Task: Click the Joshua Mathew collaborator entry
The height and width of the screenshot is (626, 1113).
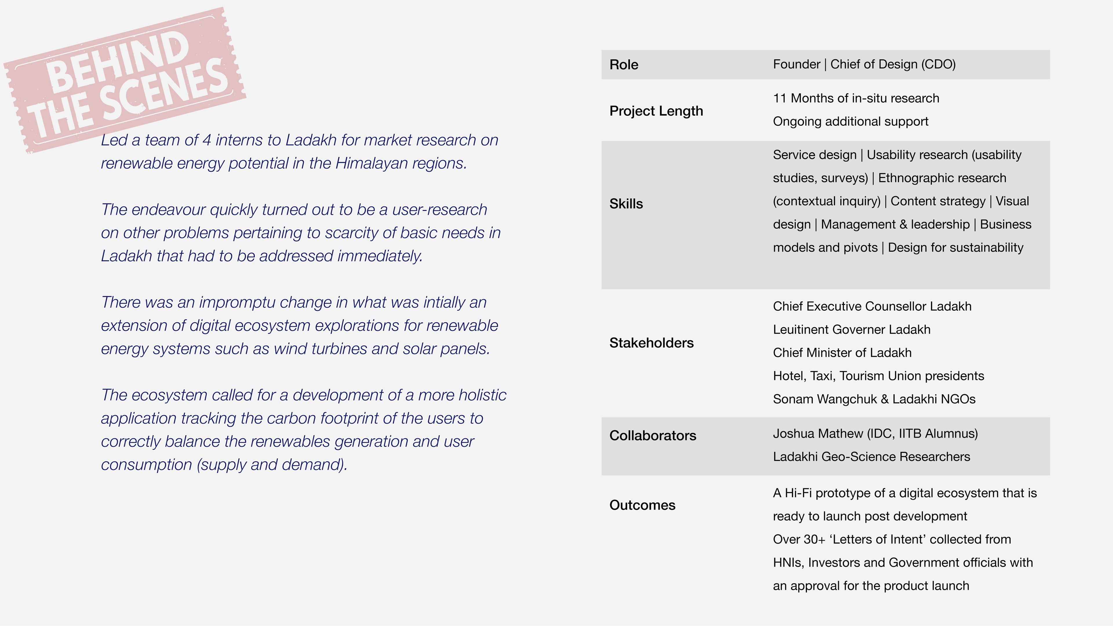Action: (875, 434)
